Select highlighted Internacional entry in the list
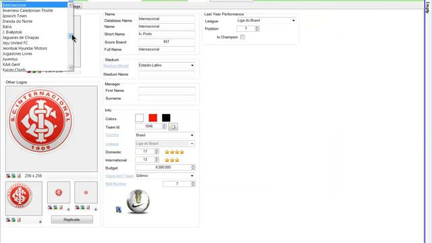 tap(34, 5)
